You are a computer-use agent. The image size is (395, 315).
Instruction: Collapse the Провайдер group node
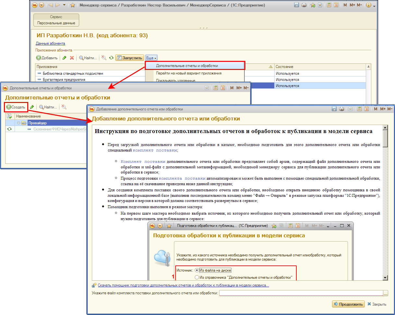19,123
